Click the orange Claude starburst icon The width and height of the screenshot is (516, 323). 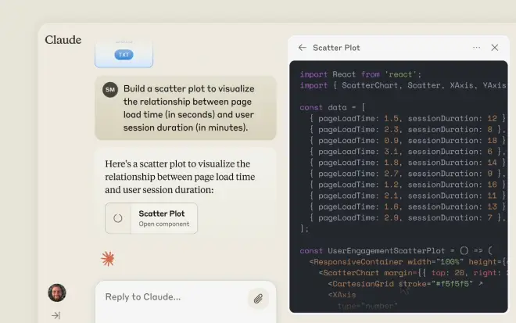pyautogui.click(x=108, y=259)
